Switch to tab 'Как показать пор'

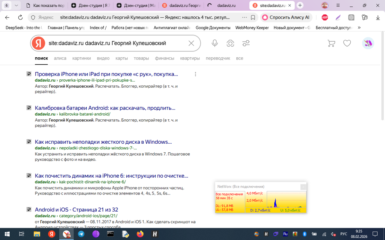45,5
